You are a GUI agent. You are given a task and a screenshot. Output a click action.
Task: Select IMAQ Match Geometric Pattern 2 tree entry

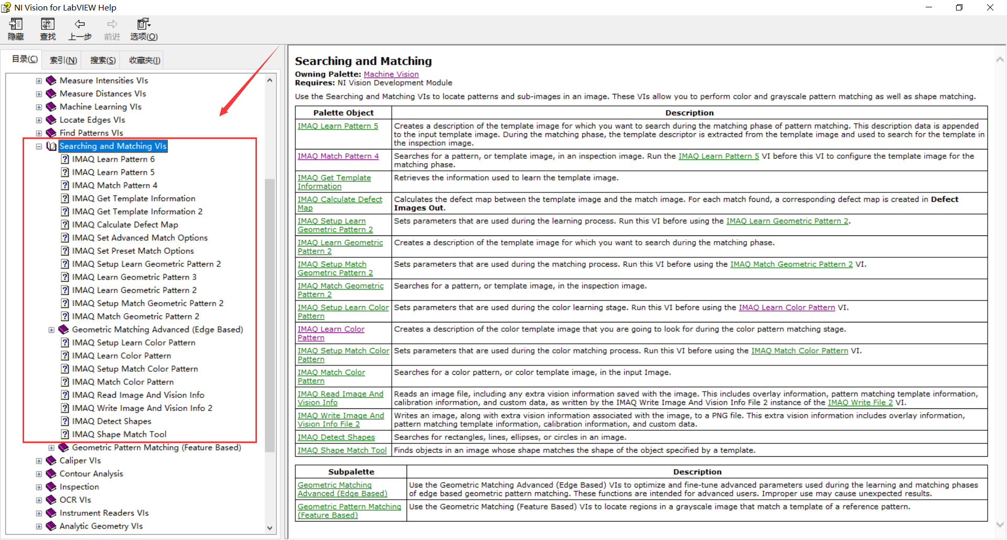coord(135,317)
